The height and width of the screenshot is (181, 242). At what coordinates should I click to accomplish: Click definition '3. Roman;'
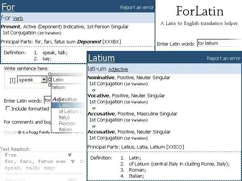click(x=133, y=170)
